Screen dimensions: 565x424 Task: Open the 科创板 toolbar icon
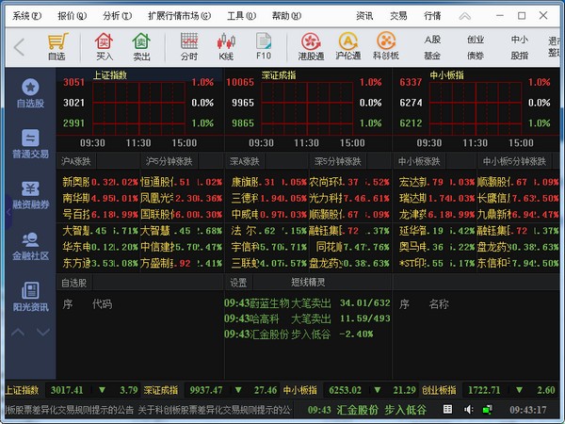tap(386, 45)
